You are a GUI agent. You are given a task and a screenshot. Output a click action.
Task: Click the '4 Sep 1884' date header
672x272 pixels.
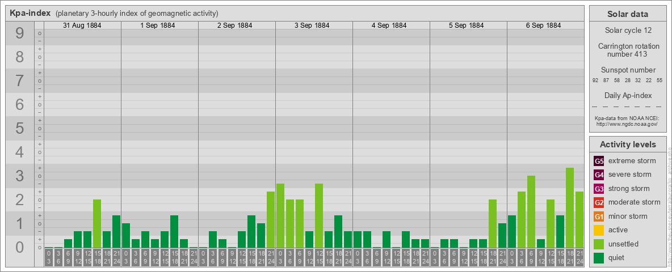[389, 25]
